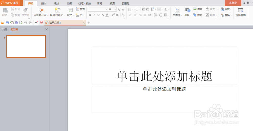Screen dimensions: 253x131
Task: Open the font name combo box
Action: [98, 9]
